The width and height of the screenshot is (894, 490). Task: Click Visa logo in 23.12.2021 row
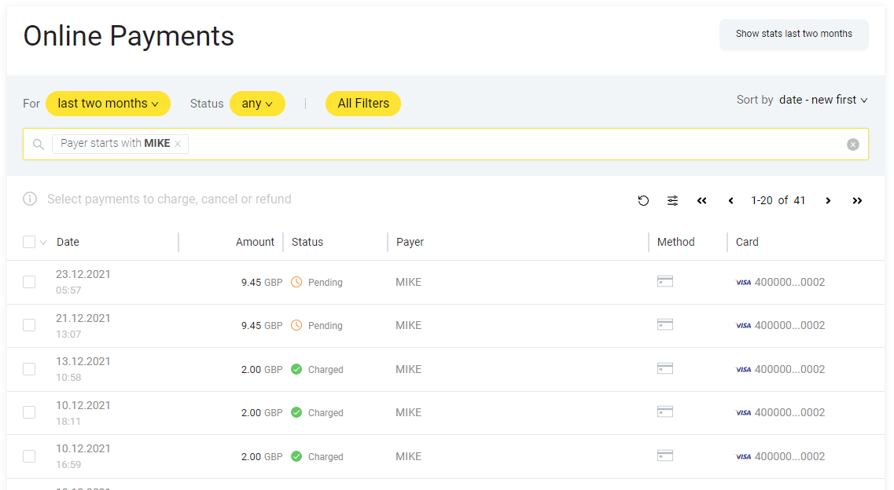point(744,282)
